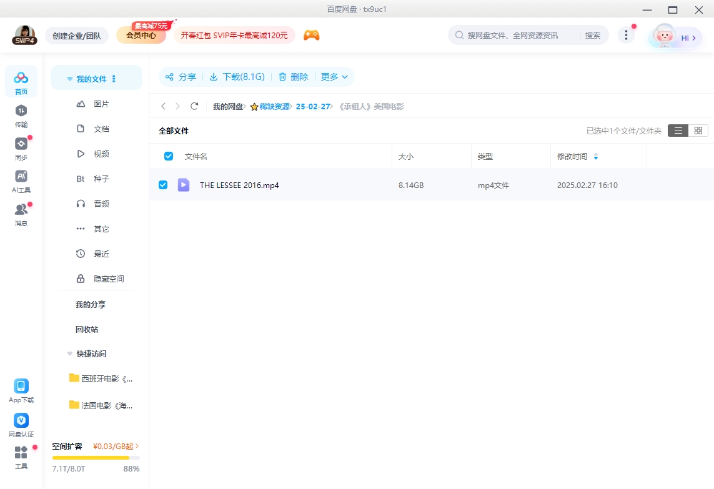
Task: Click the 下载(8.1G) button
Action: 237,77
